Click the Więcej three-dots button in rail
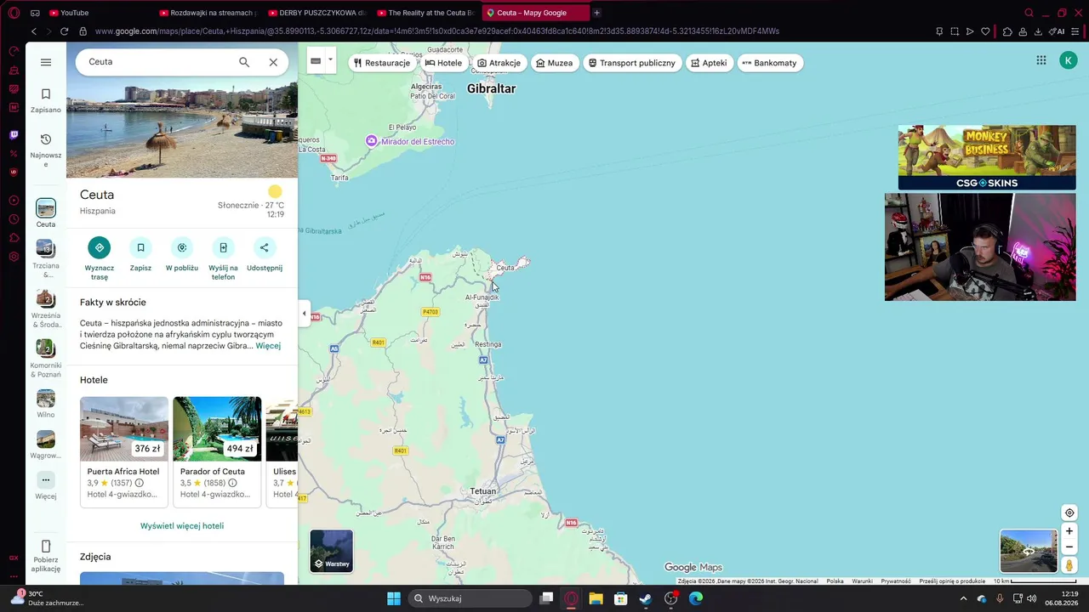This screenshot has width=1089, height=612. tap(46, 480)
